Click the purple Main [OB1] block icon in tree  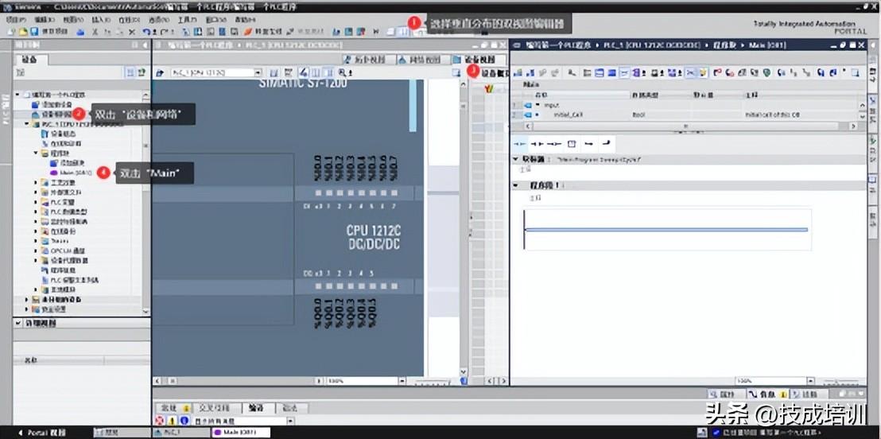click(x=53, y=172)
